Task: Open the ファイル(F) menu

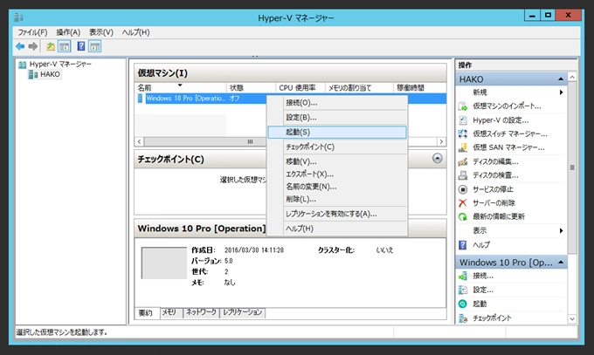Action: tap(32, 32)
